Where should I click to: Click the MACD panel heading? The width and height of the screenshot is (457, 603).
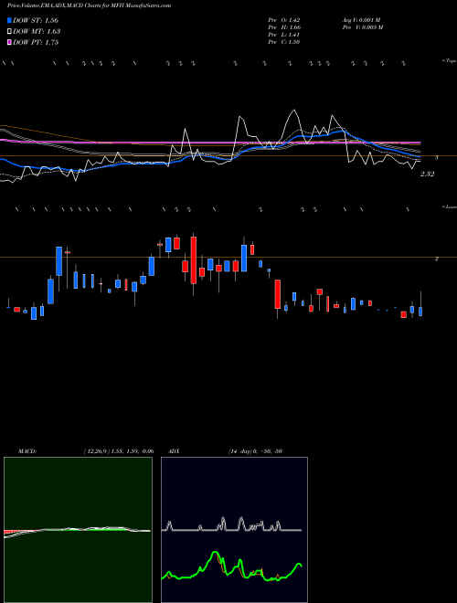point(27,451)
